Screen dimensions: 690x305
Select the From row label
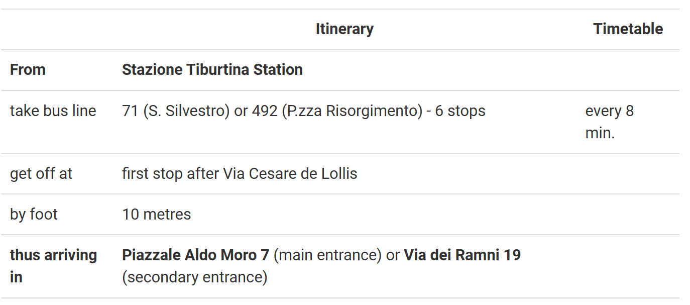[x=28, y=69]
